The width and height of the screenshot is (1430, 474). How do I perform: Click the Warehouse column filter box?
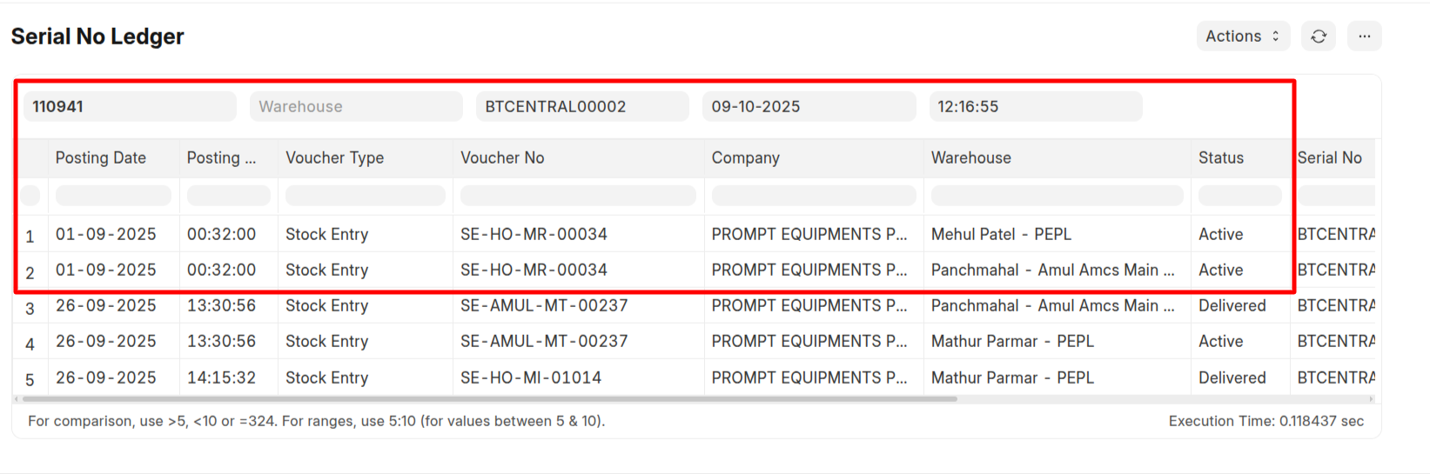(x=1057, y=196)
